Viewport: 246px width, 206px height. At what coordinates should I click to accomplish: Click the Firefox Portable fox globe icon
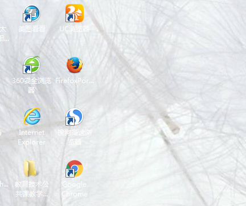coord(75,65)
